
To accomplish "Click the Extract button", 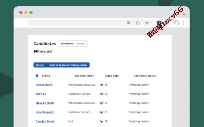I will pos(40,65).
